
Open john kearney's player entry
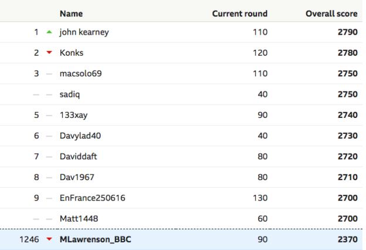pyautogui.click(x=84, y=32)
